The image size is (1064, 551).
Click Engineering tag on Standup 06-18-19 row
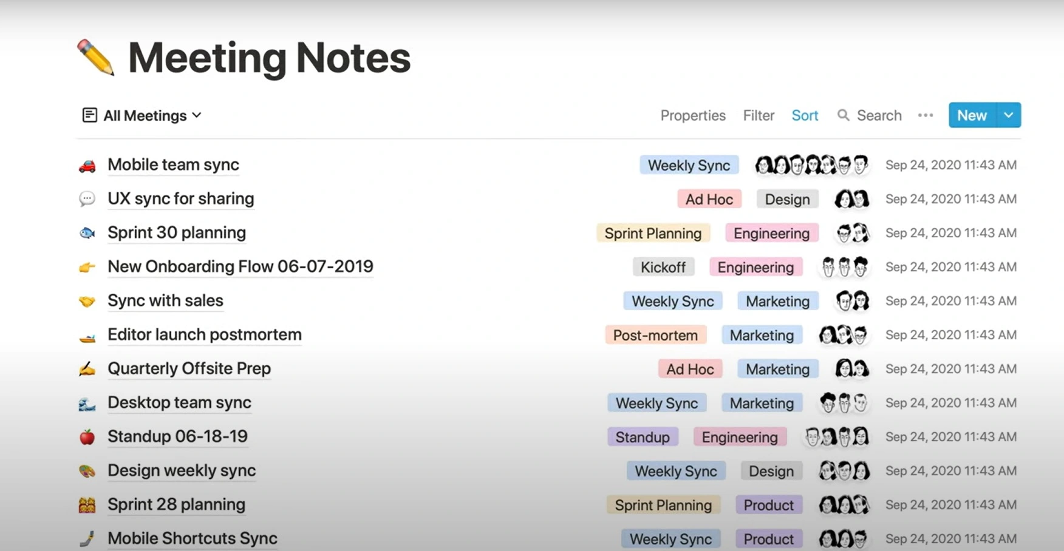pyautogui.click(x=740, y=437)
